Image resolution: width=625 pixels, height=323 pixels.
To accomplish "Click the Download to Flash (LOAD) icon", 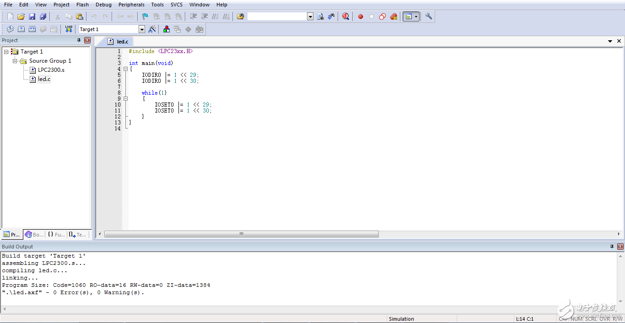I will 69,29.
